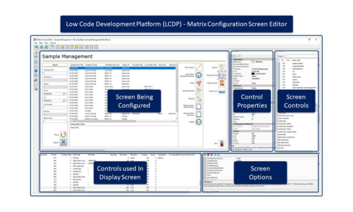This screenshot has width=353, height=212.
Task: Click the Export List icon
Action: [222, 91]
